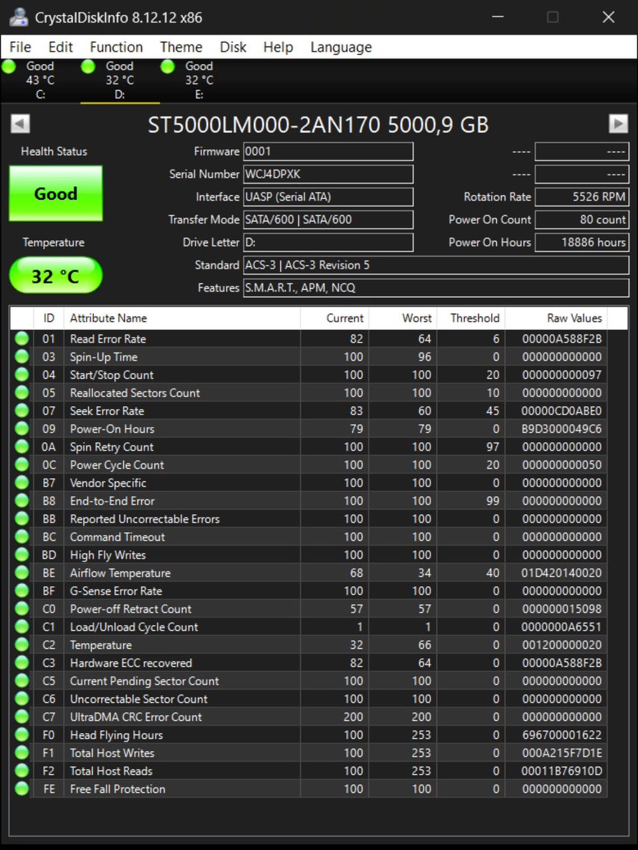Click the Transfer Mode field
The width and height of the screenshot is (638, 850).
pyautogui.click(x=328, y=219)
